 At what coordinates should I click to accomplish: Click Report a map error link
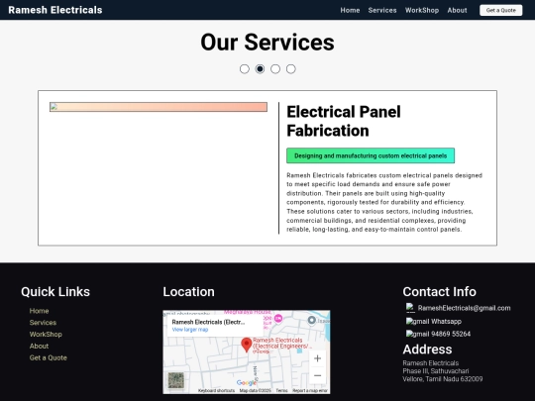click(310, 391)
